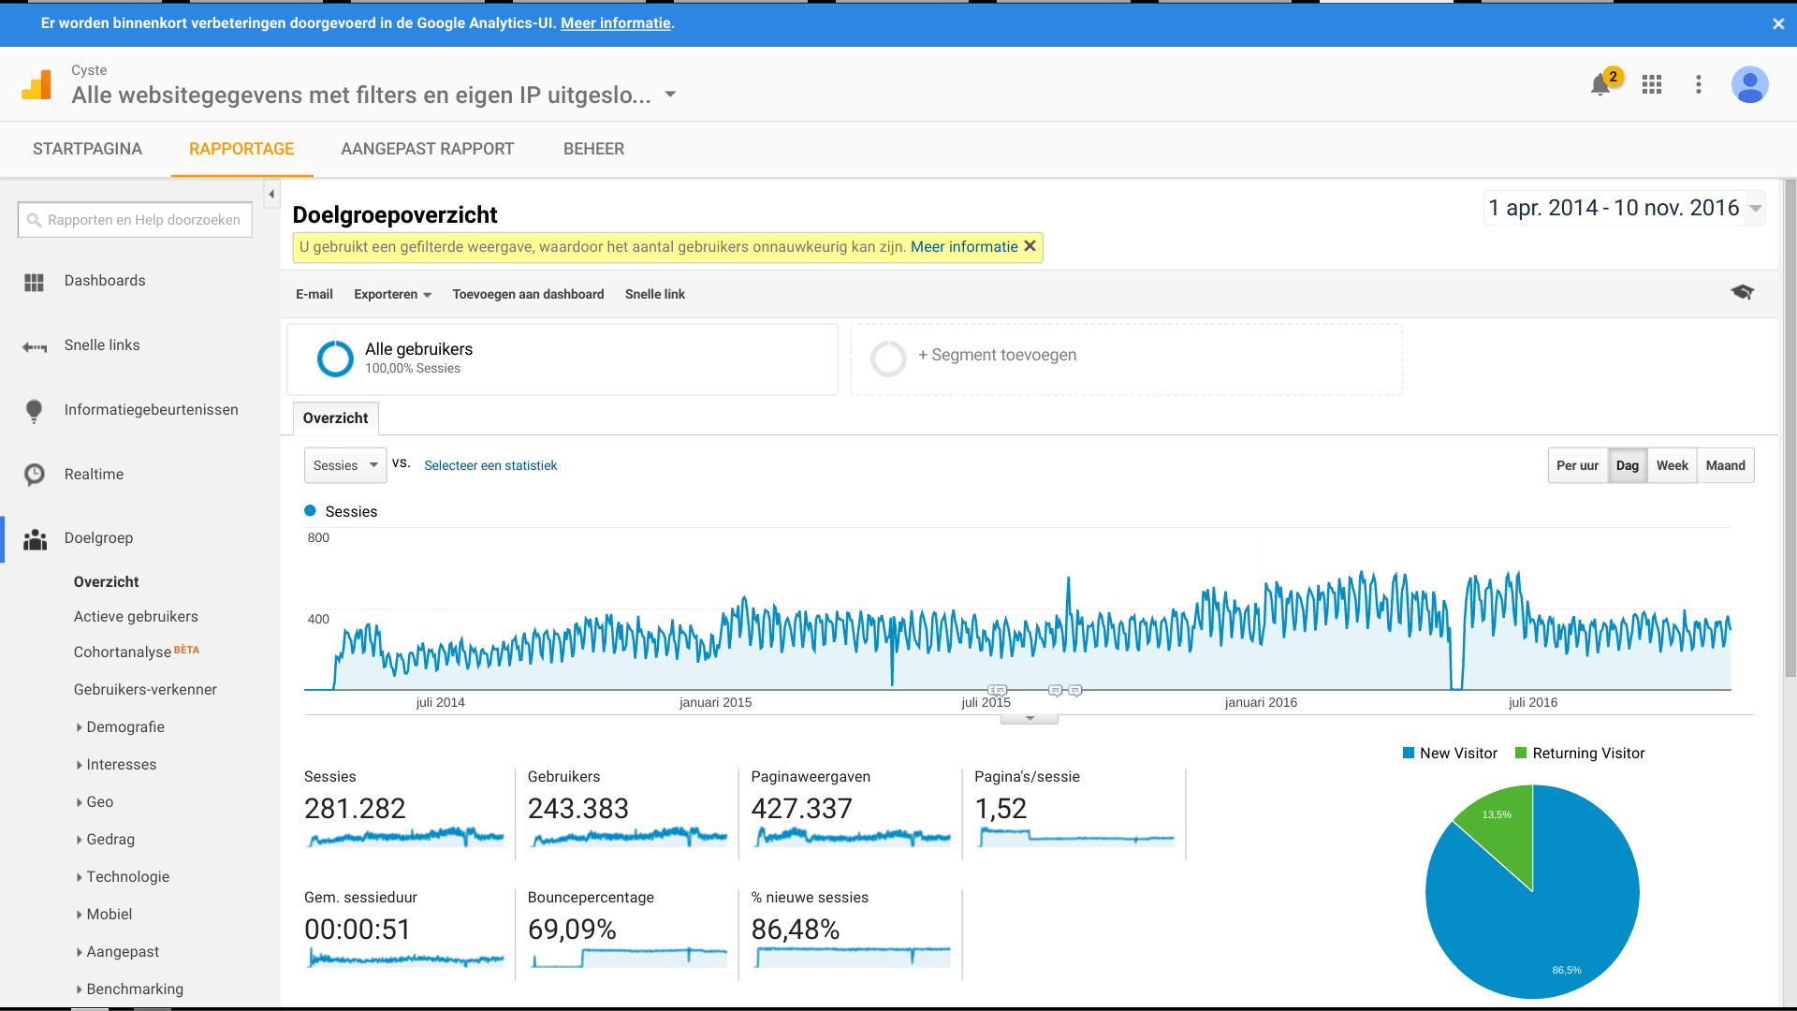Open the graduation cap education icon
This screenshot has width=1797, height=1011.
click(1742, 292)
